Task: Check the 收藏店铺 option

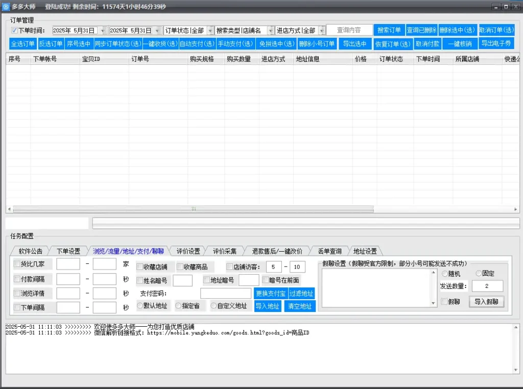Action: tap(140, 267)
